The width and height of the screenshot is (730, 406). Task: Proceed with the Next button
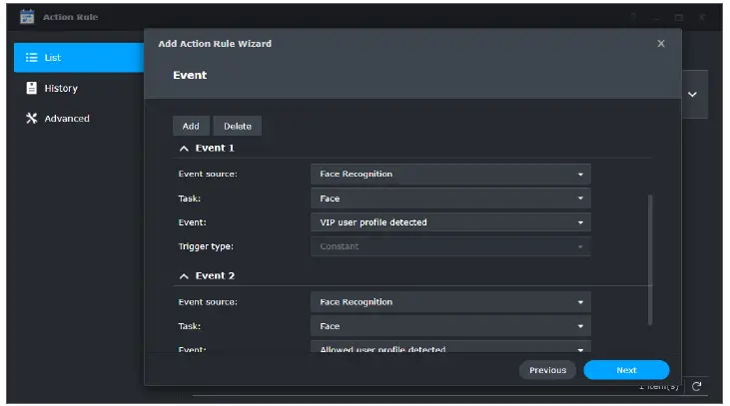(626, 370)
